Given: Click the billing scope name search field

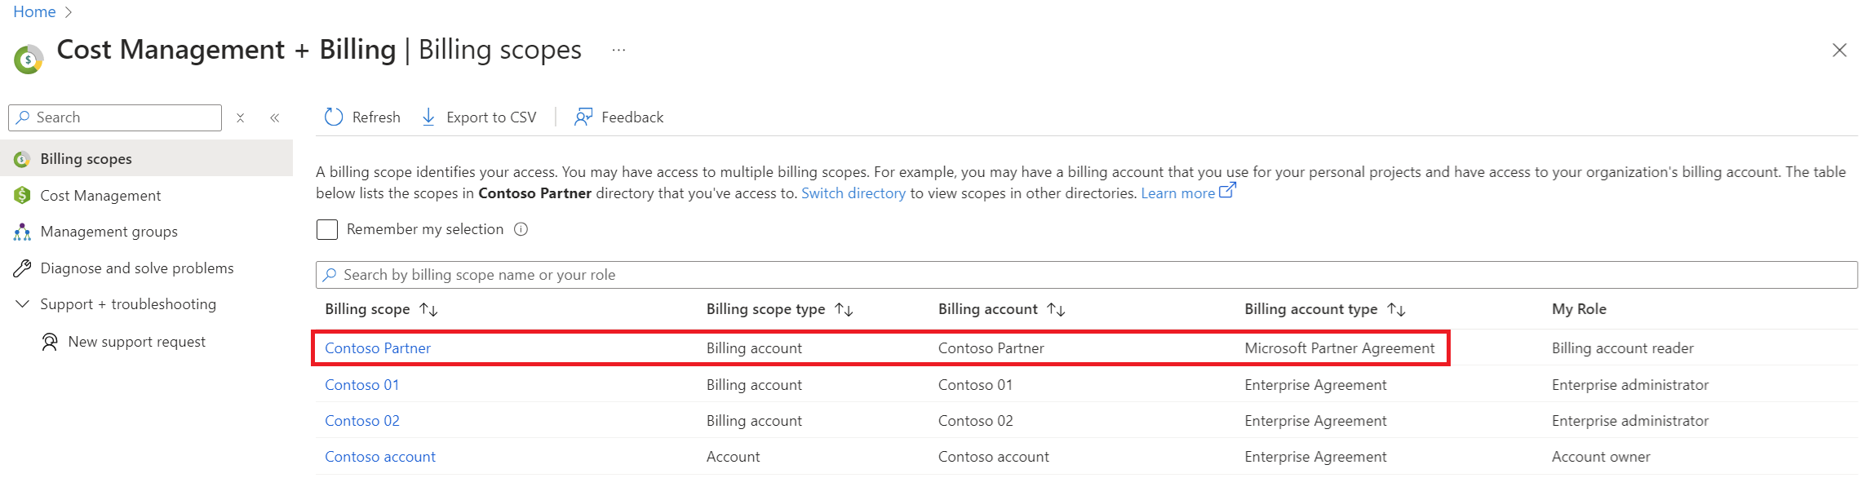Looking at the screenshot, I should [x=1085, y=275].
